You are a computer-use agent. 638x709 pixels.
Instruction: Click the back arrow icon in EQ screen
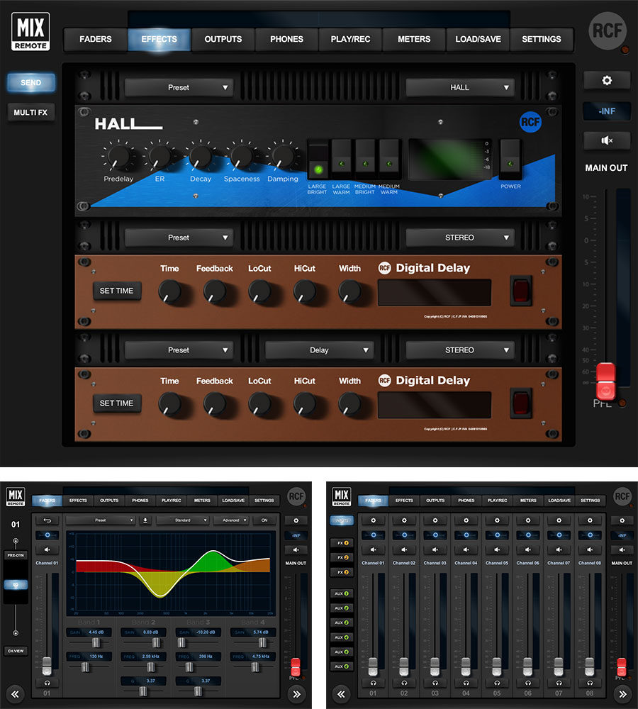(47, 520)
